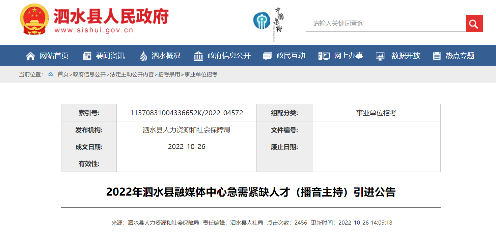Click the house icon beside 网站首页
Image resolution: width=496 pixels, height=233 pixels.
30,56
